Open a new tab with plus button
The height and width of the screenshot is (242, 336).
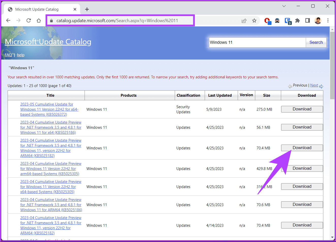coord(87,9)
